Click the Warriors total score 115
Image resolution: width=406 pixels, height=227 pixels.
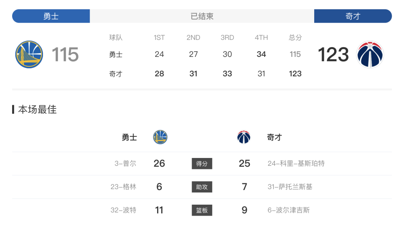(65, 54)
